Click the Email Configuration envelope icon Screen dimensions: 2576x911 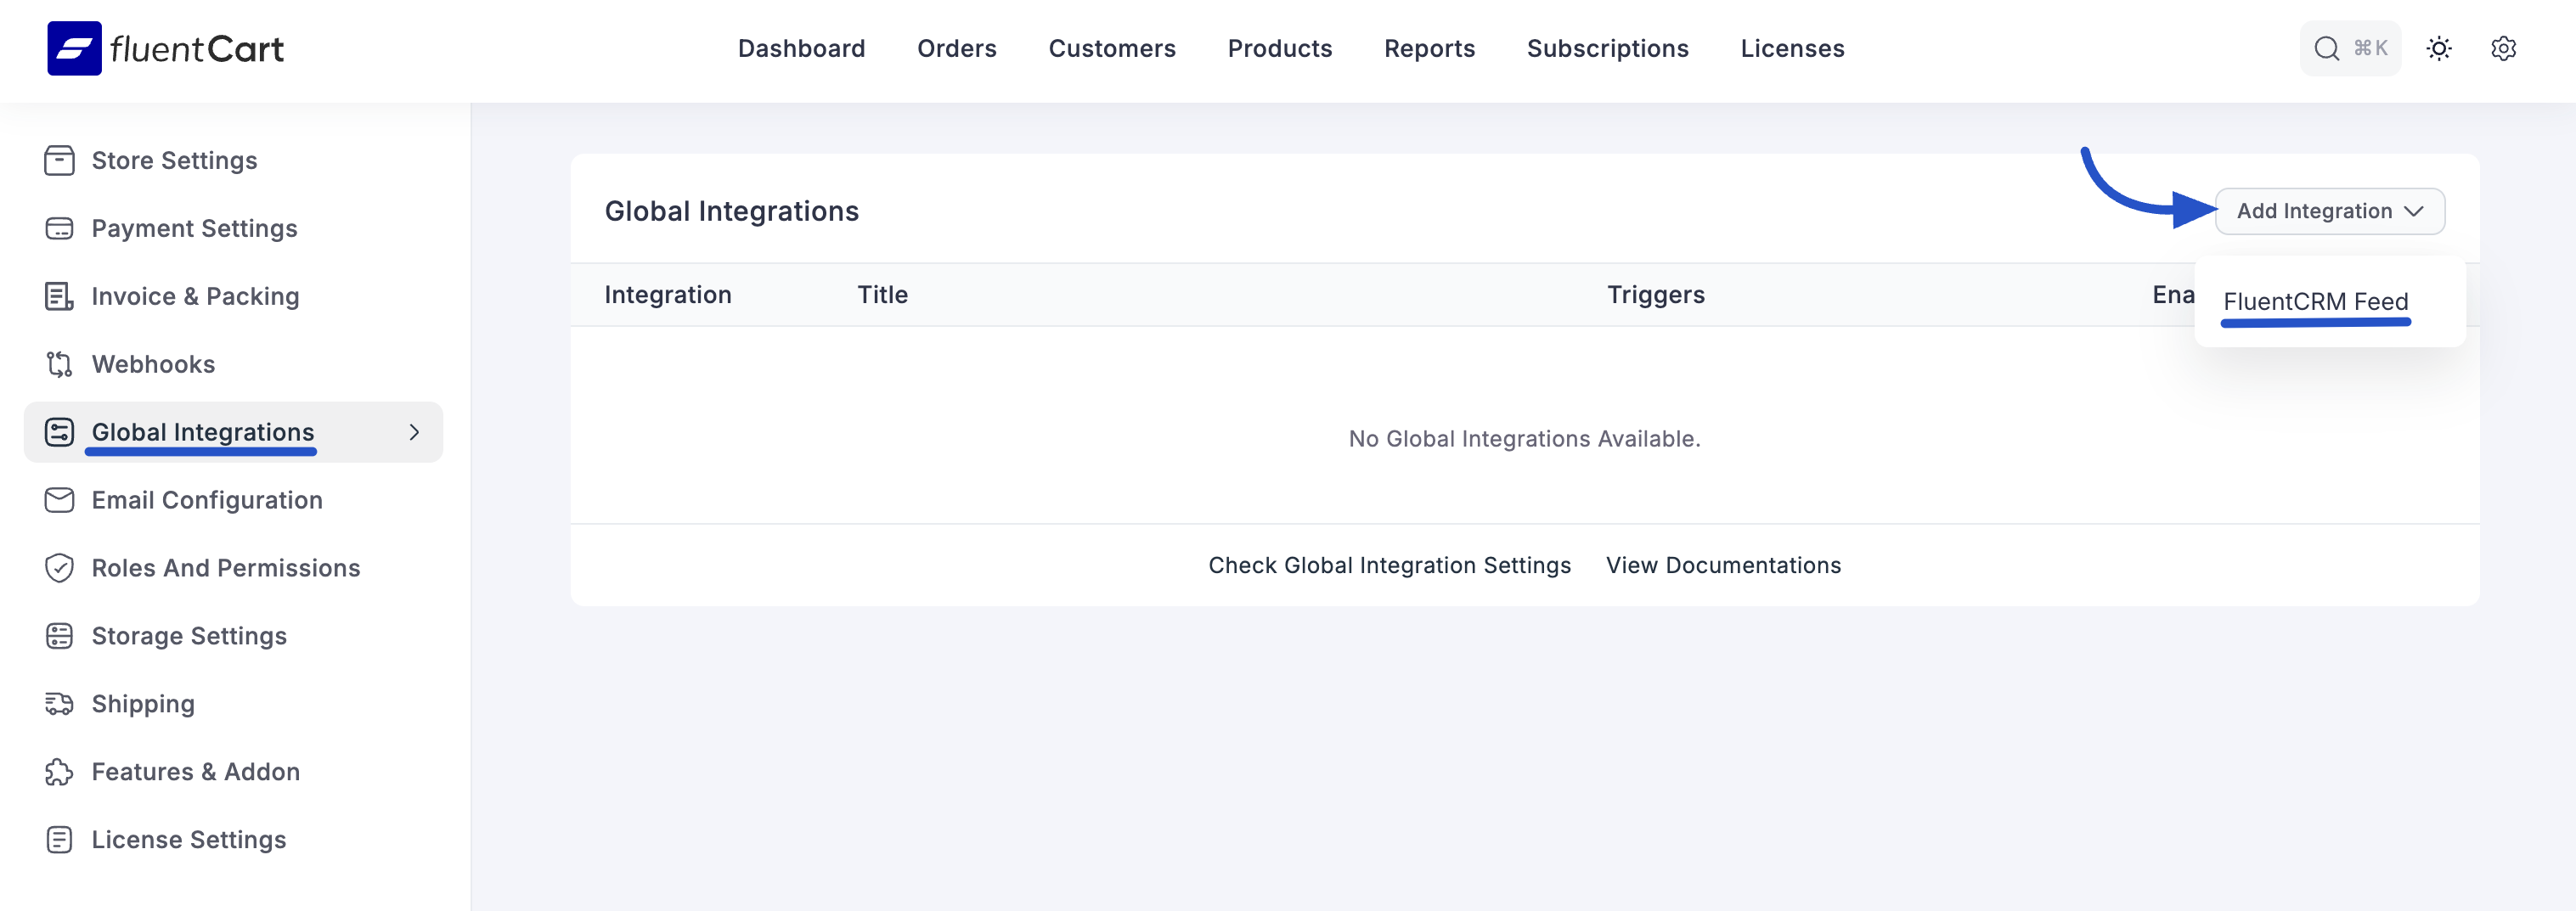tap(59, 500)
